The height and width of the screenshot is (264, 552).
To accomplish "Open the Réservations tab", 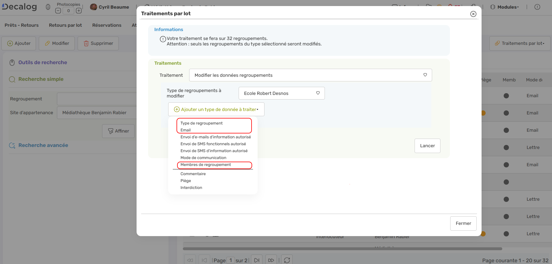I will click(107, 25).
